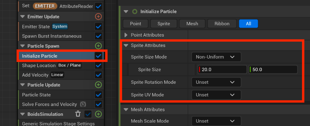The height and width of the screenshot is (126, 310).
Task: Open the Sprite Size Mode dropdown
Action: point(216,57)
